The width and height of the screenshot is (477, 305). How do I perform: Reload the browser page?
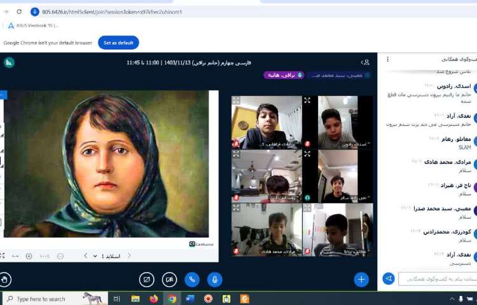click(x=19, y=12)
